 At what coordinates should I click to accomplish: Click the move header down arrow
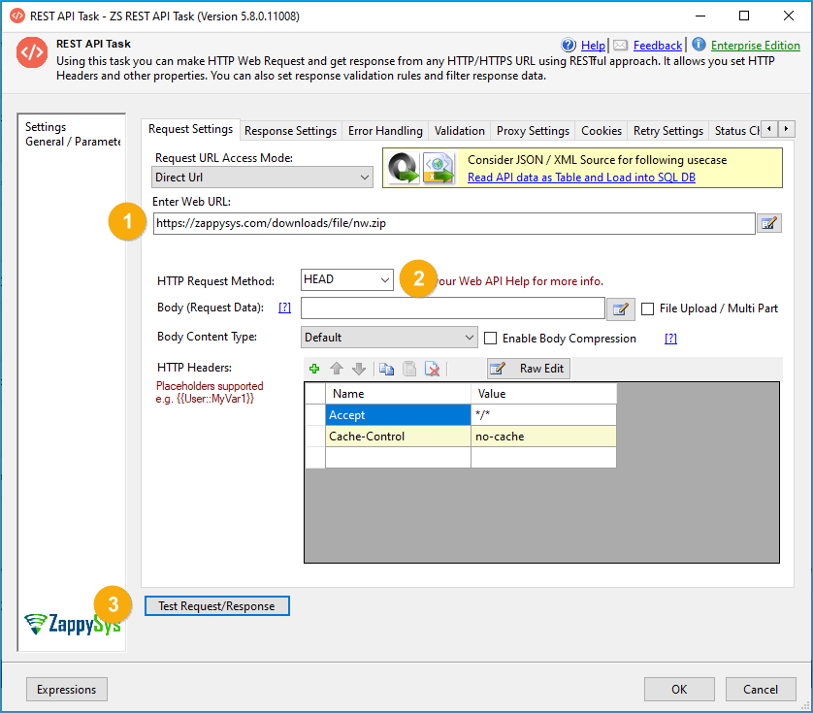(x=359, y=369)
